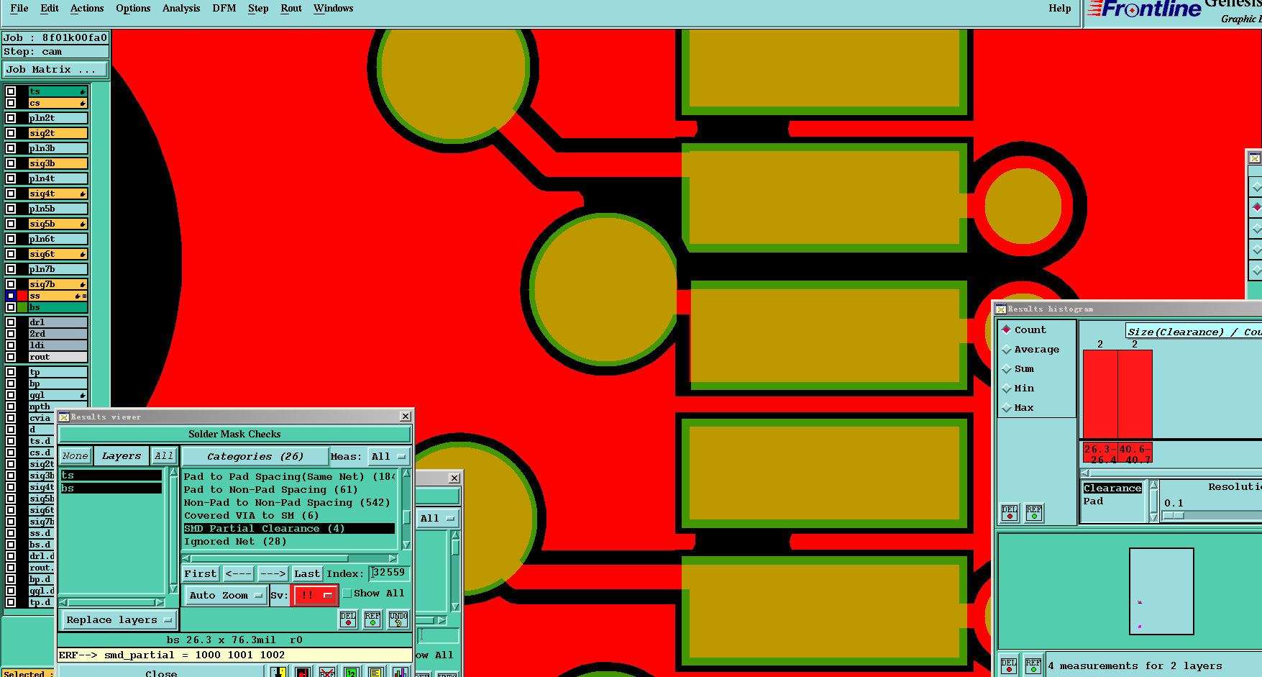The image size is (1262, 677).
Task: Select the Sum radio button
Action: pos(1007,369)
